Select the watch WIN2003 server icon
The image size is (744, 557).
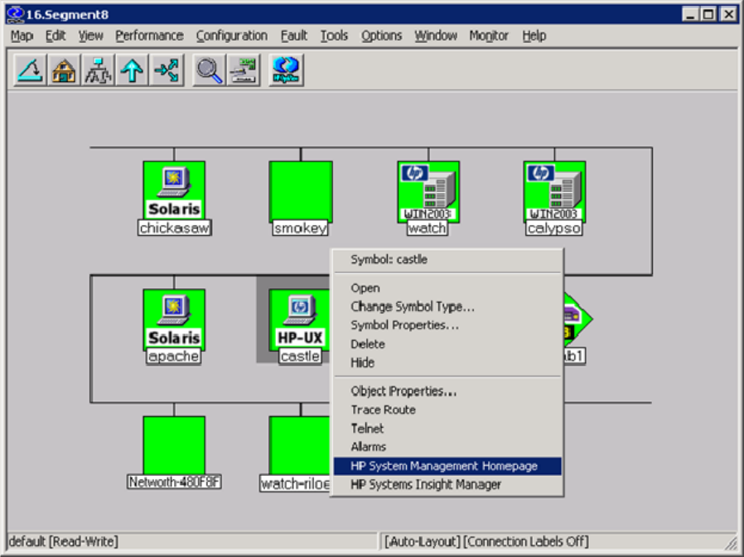point(428,191)
